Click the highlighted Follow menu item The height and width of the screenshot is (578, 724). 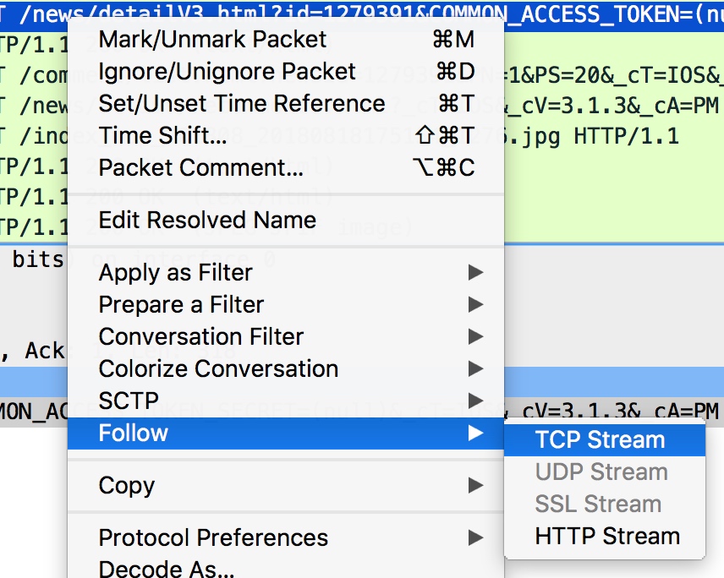pyautogui.click(x=285, y=433)
